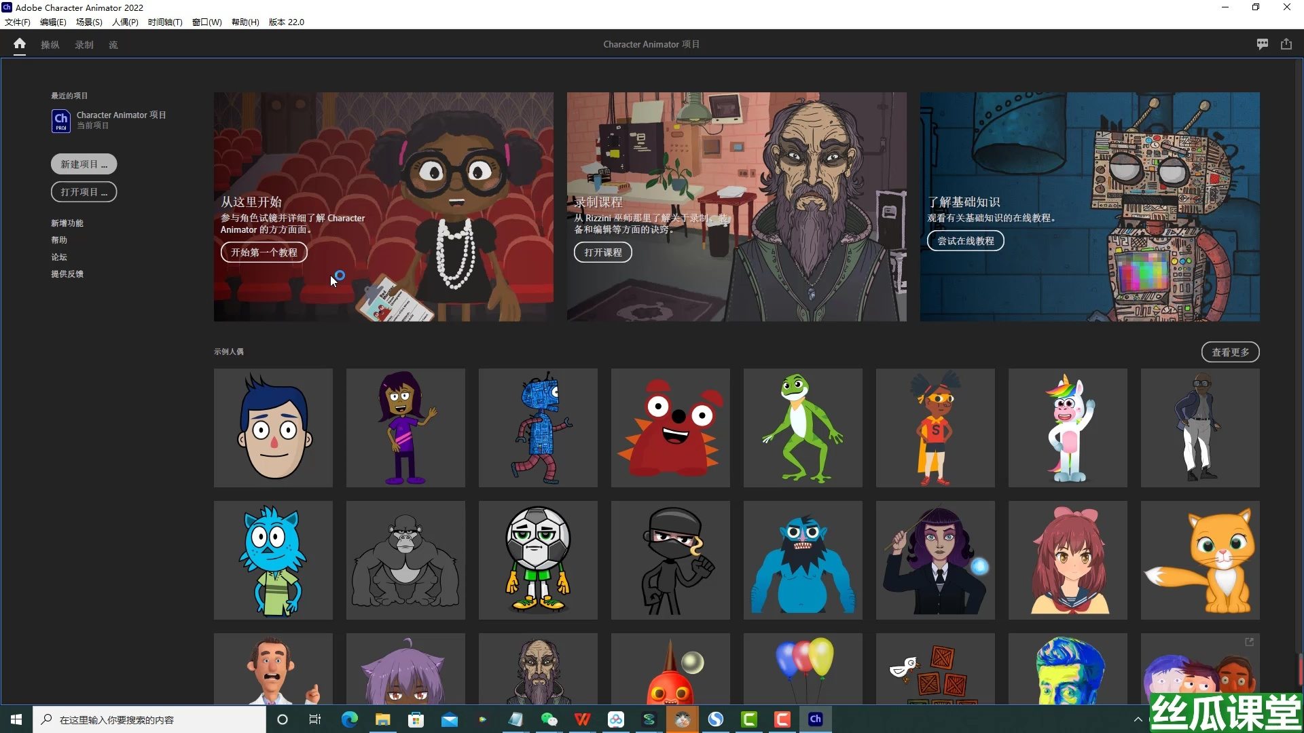Open bird with crates puppet thumbnail
This screenshot has height=733, width=1304.
[935, 669]
